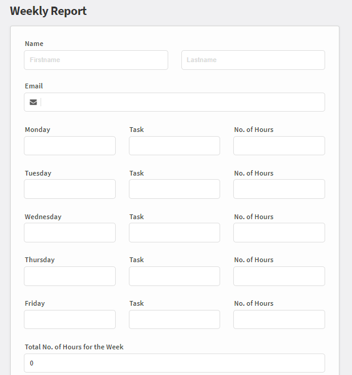Click the Task field for Friday
Viewport: 352px width, 375px height.
(174, 319)
